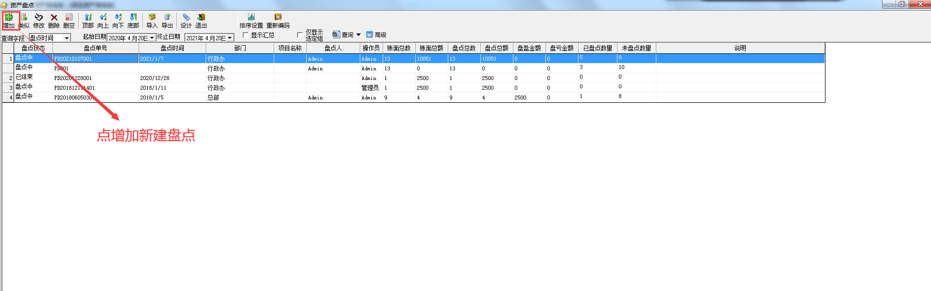This screenshot has height=291, width=931.
Task: Open 排序设置 (Sort settings) icon
Action: 251,18
